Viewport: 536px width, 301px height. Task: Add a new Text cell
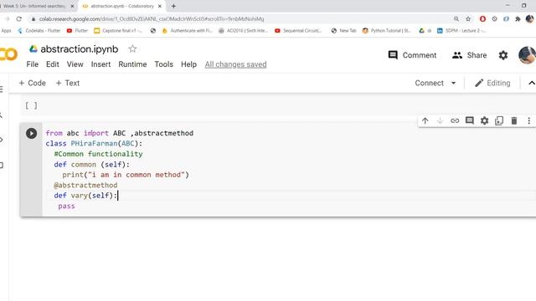(67, 83)
